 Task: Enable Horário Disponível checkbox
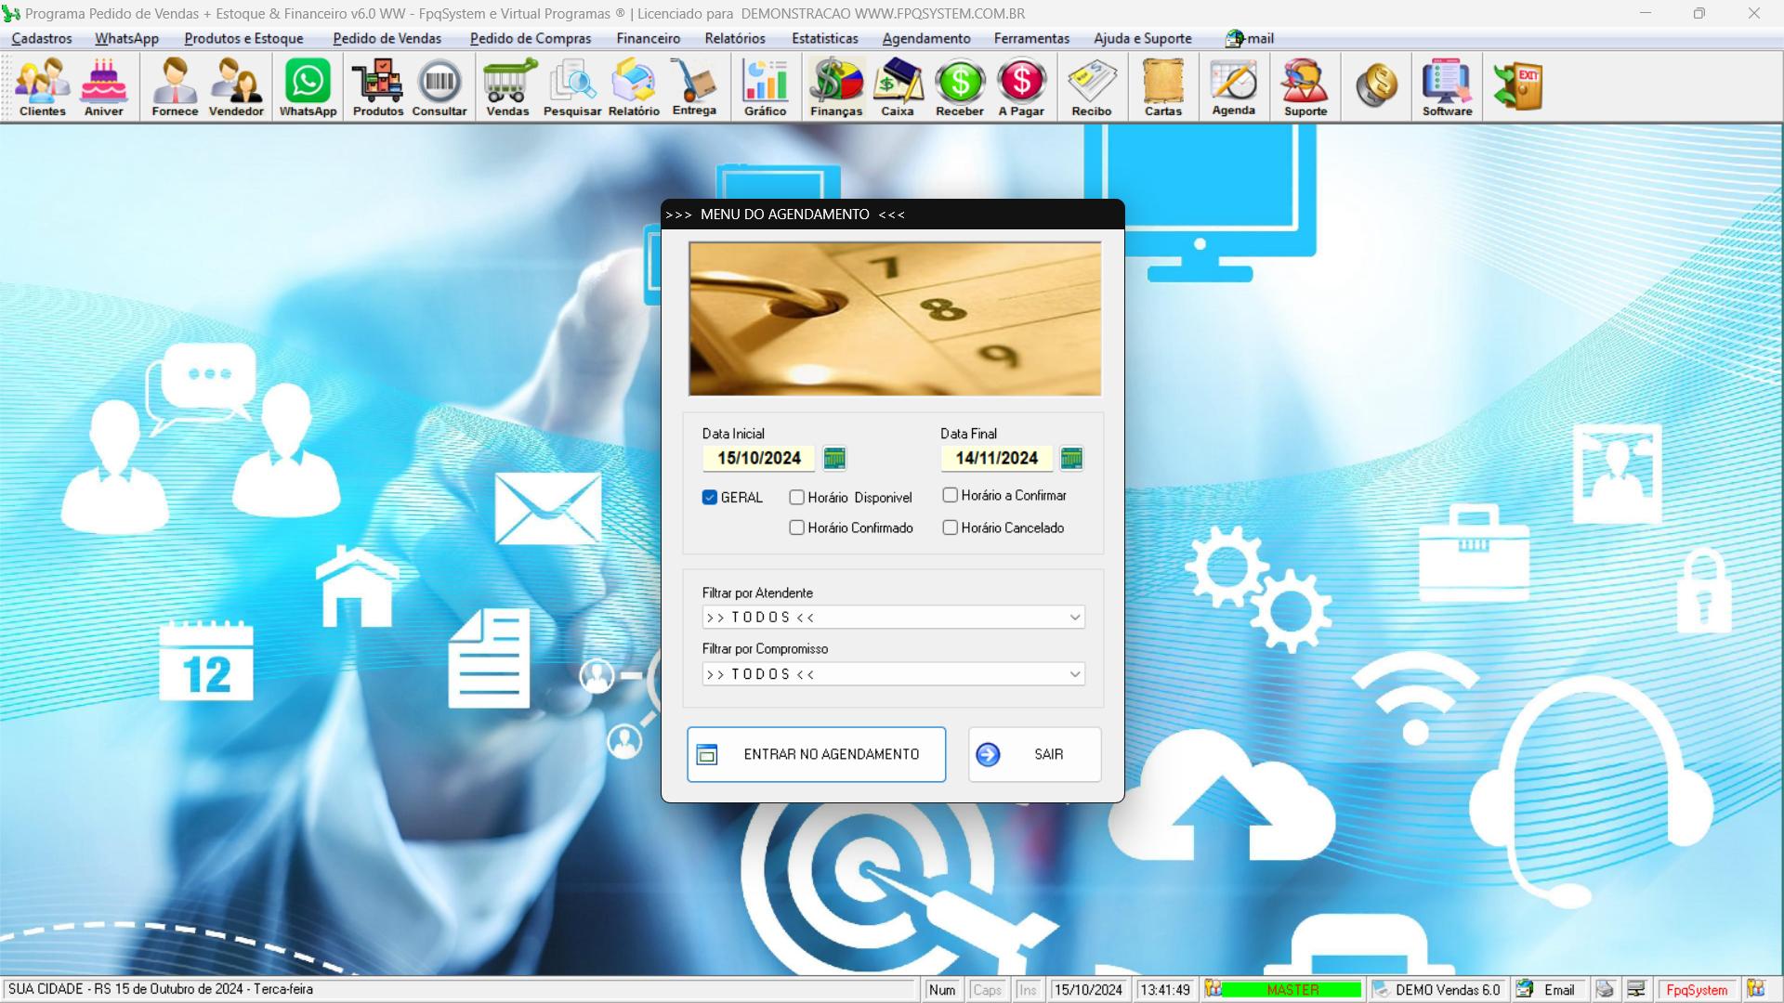[x=797, y=496]
